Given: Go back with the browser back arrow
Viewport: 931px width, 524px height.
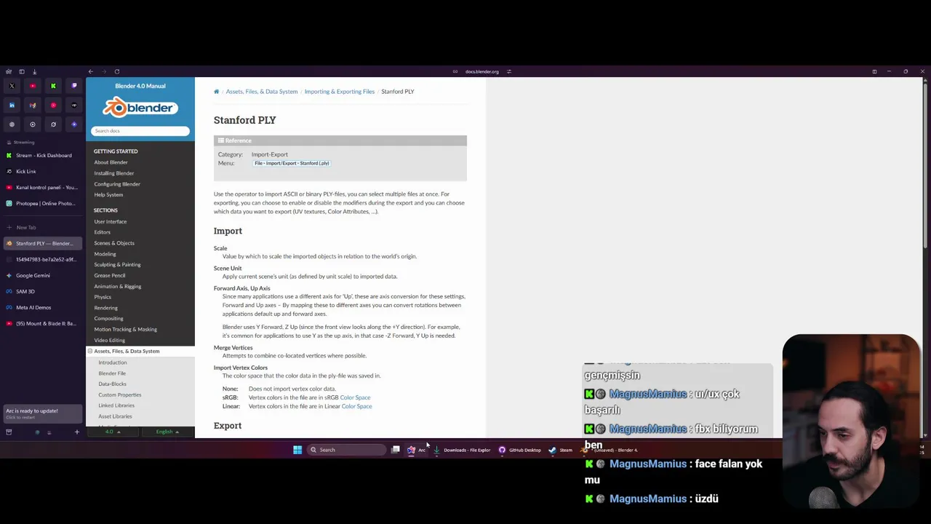Looking at the screenshot, I should (91, 71).
